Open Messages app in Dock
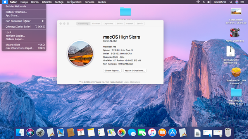The image size is (248, 139). 132,132
